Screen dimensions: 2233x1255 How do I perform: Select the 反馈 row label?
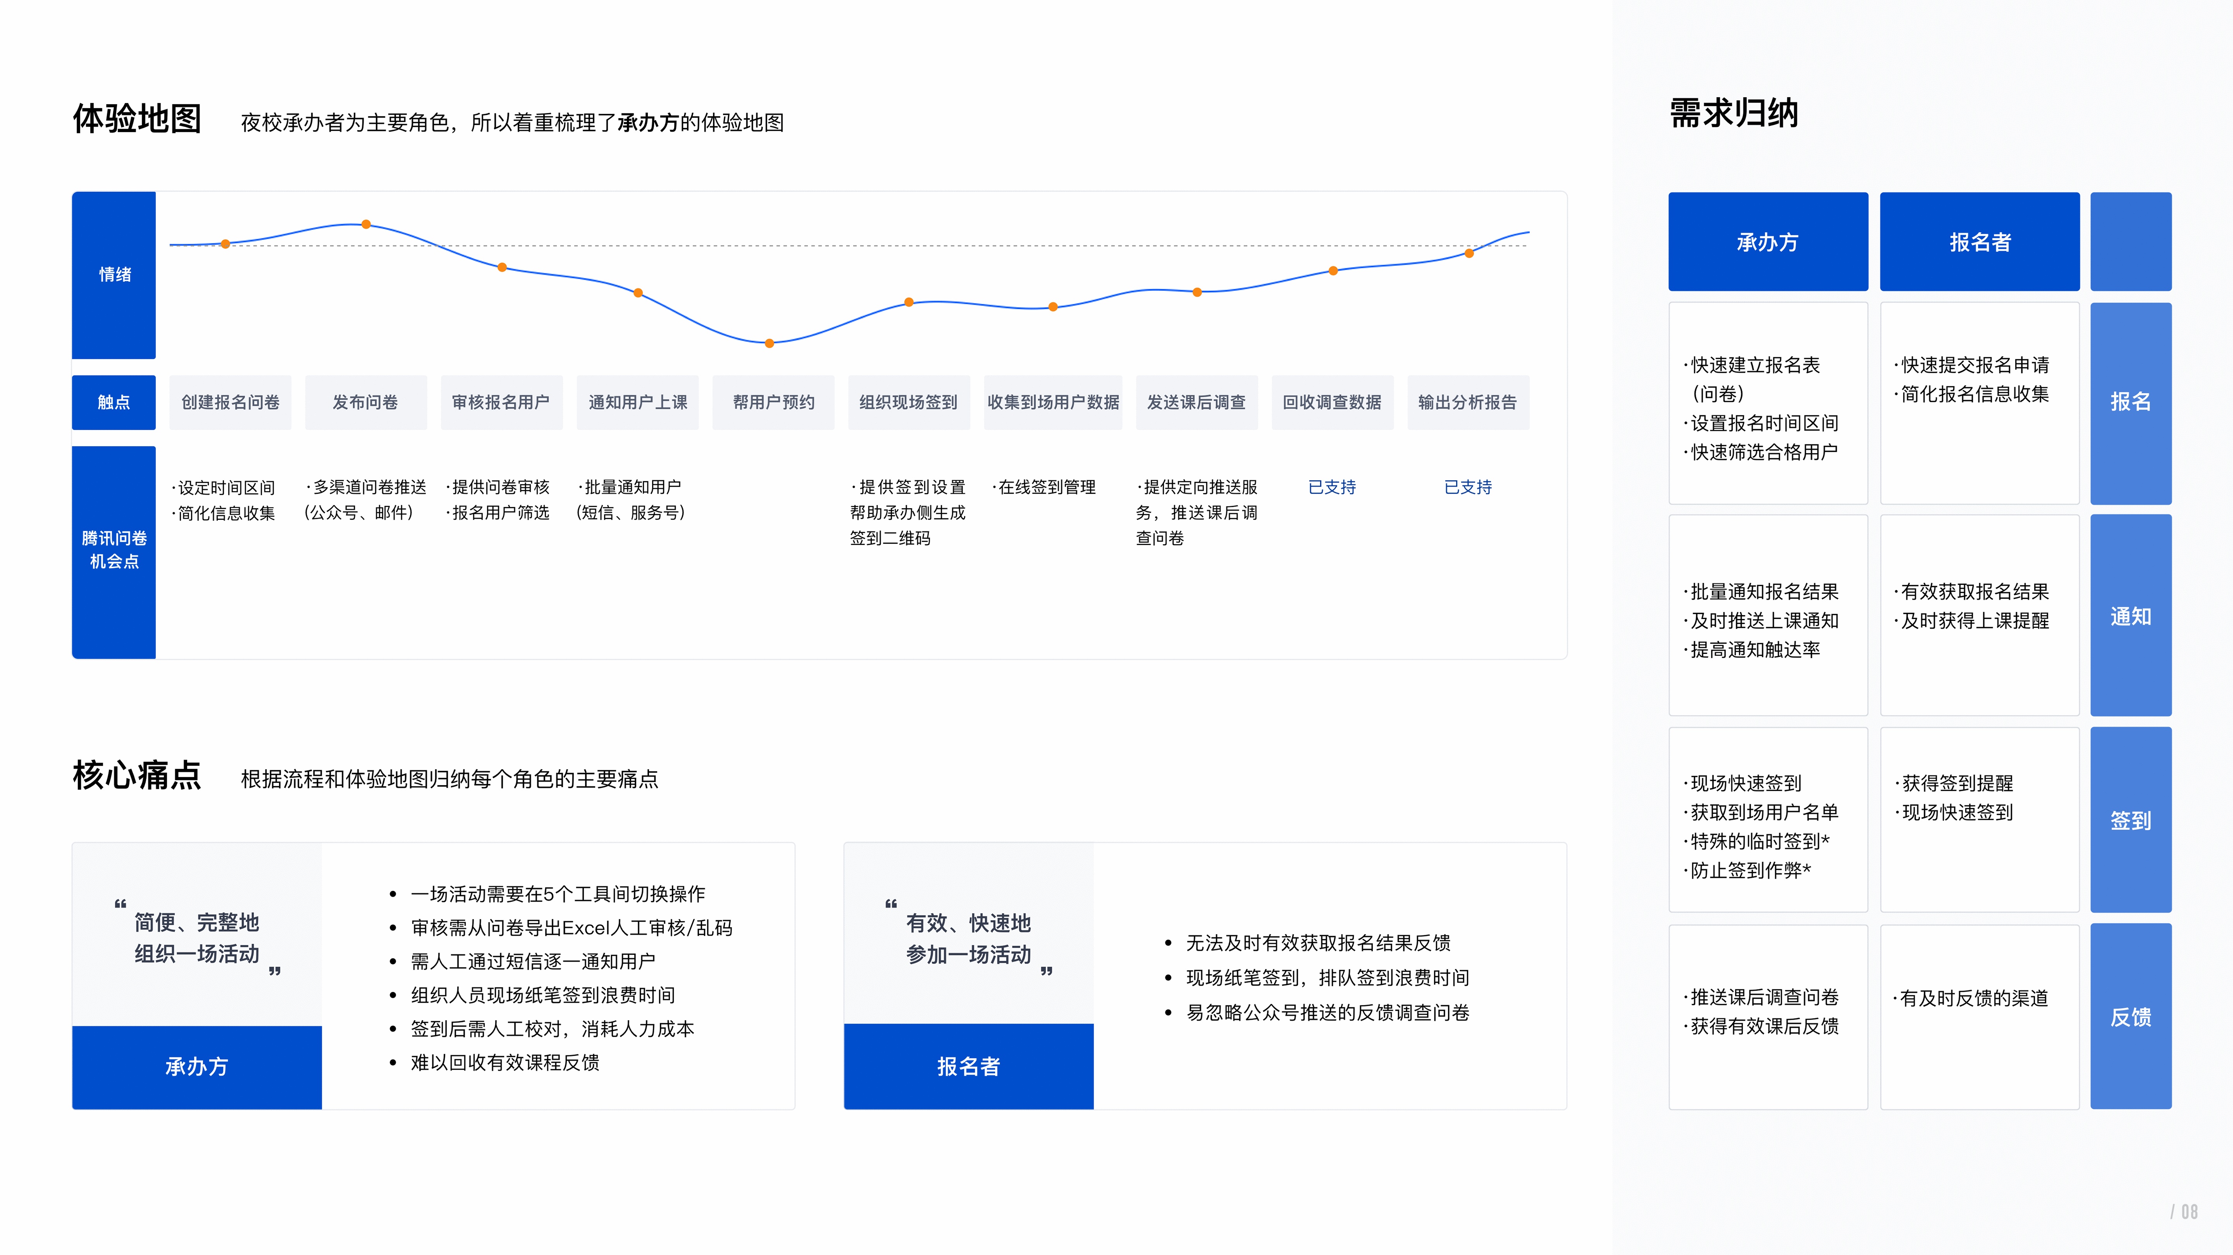click(2130, 1017)
